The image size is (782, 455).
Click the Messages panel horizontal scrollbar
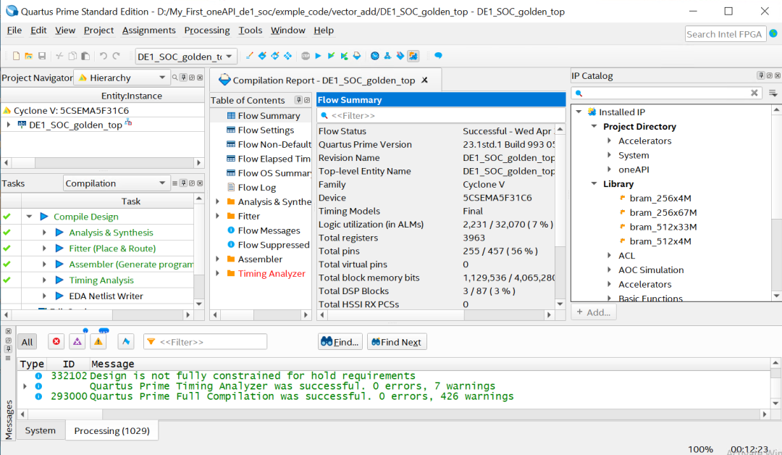pos(393,414)
